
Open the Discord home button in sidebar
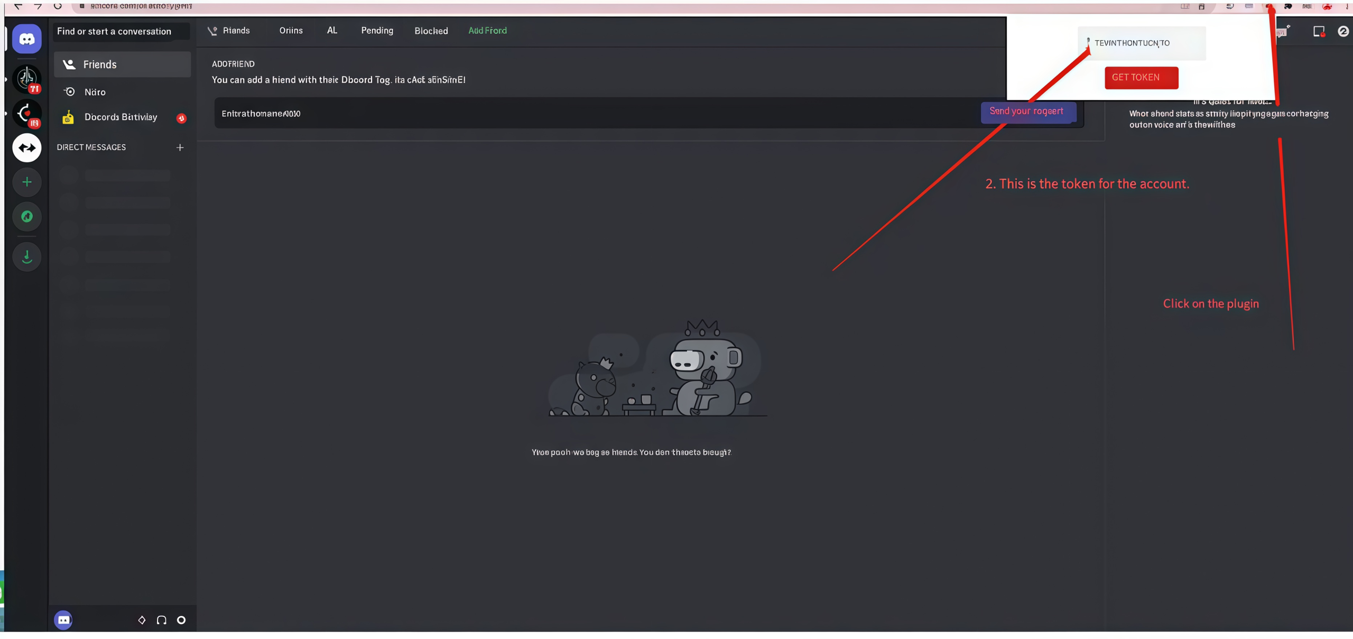(x=26, y=39)
